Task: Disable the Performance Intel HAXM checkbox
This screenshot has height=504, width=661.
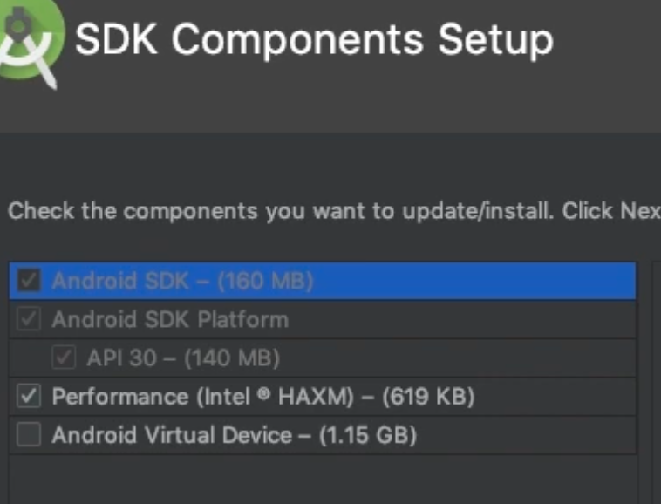Action: coord(30,397)
